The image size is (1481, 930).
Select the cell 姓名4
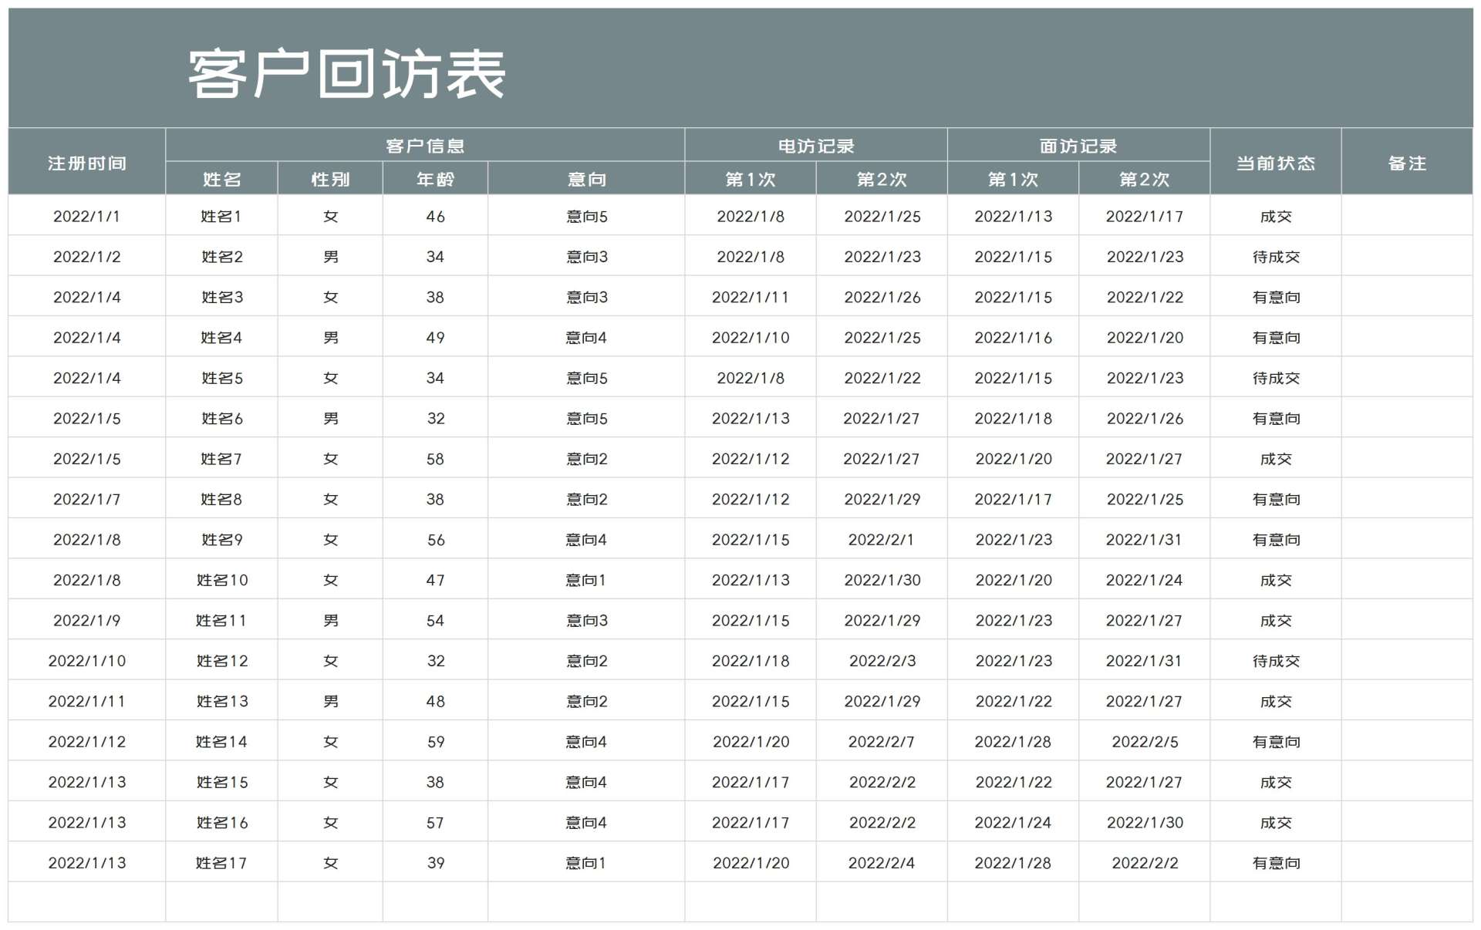(221, 338)
